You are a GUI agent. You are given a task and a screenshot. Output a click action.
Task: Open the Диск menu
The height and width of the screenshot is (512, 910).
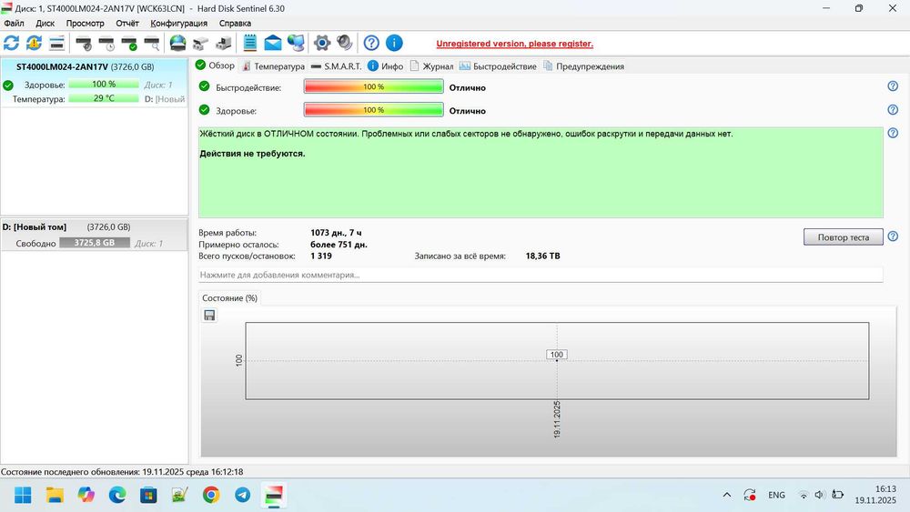pos(45,24)
